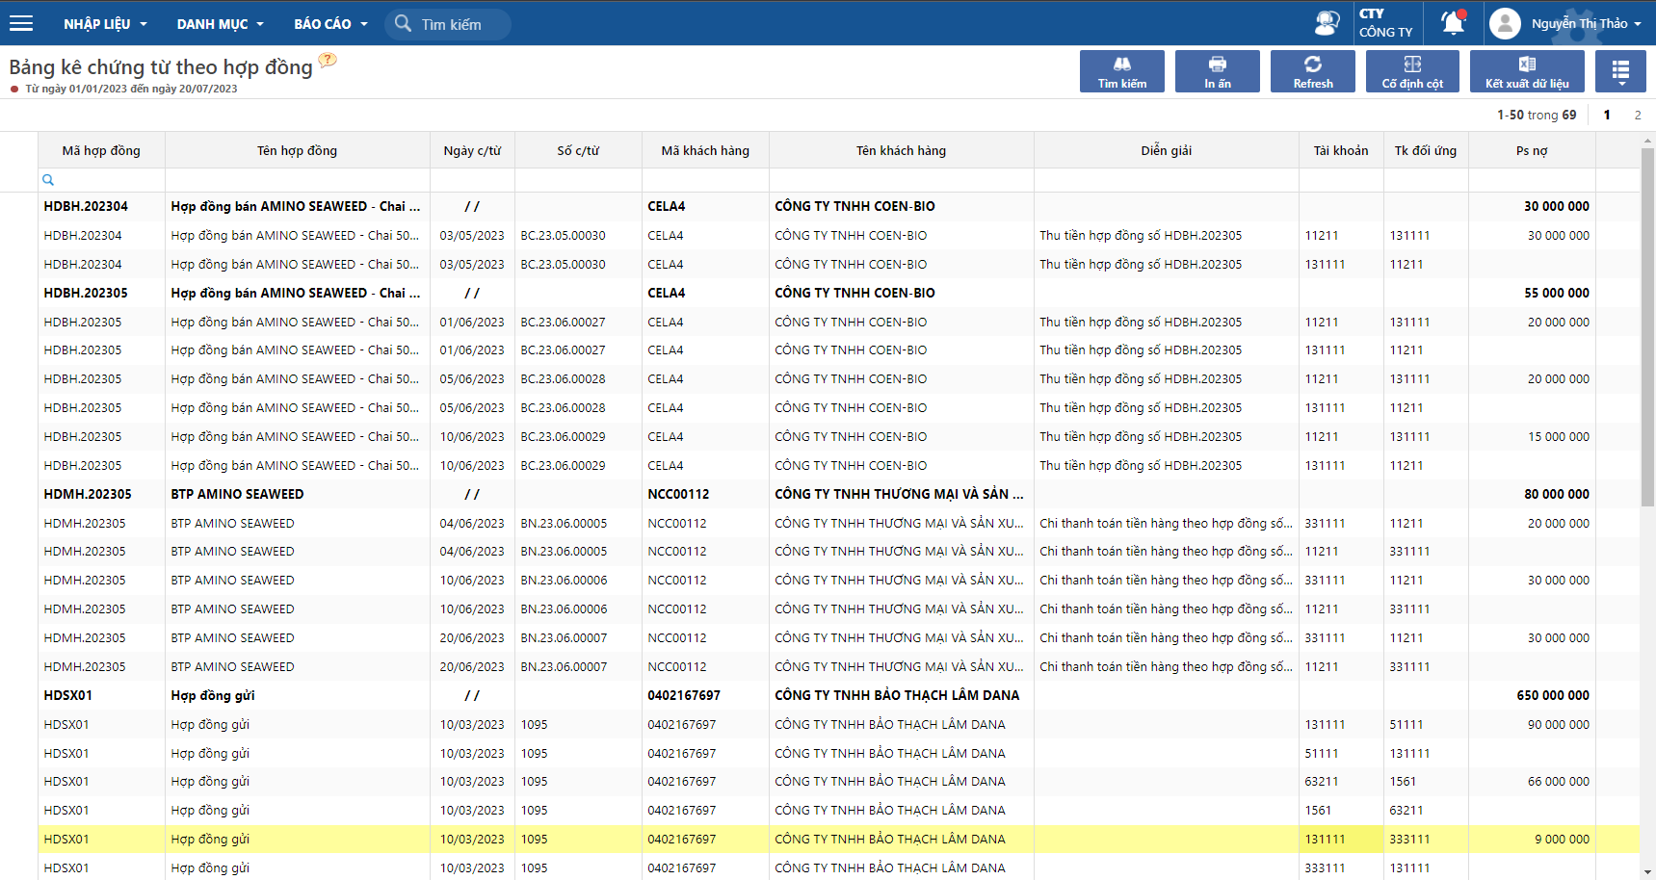Expand the NHẬP LIỆU menu

(105, 24)
